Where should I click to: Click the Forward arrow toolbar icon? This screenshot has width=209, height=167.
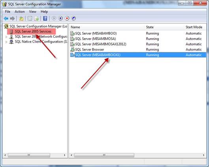click(12, 19)
